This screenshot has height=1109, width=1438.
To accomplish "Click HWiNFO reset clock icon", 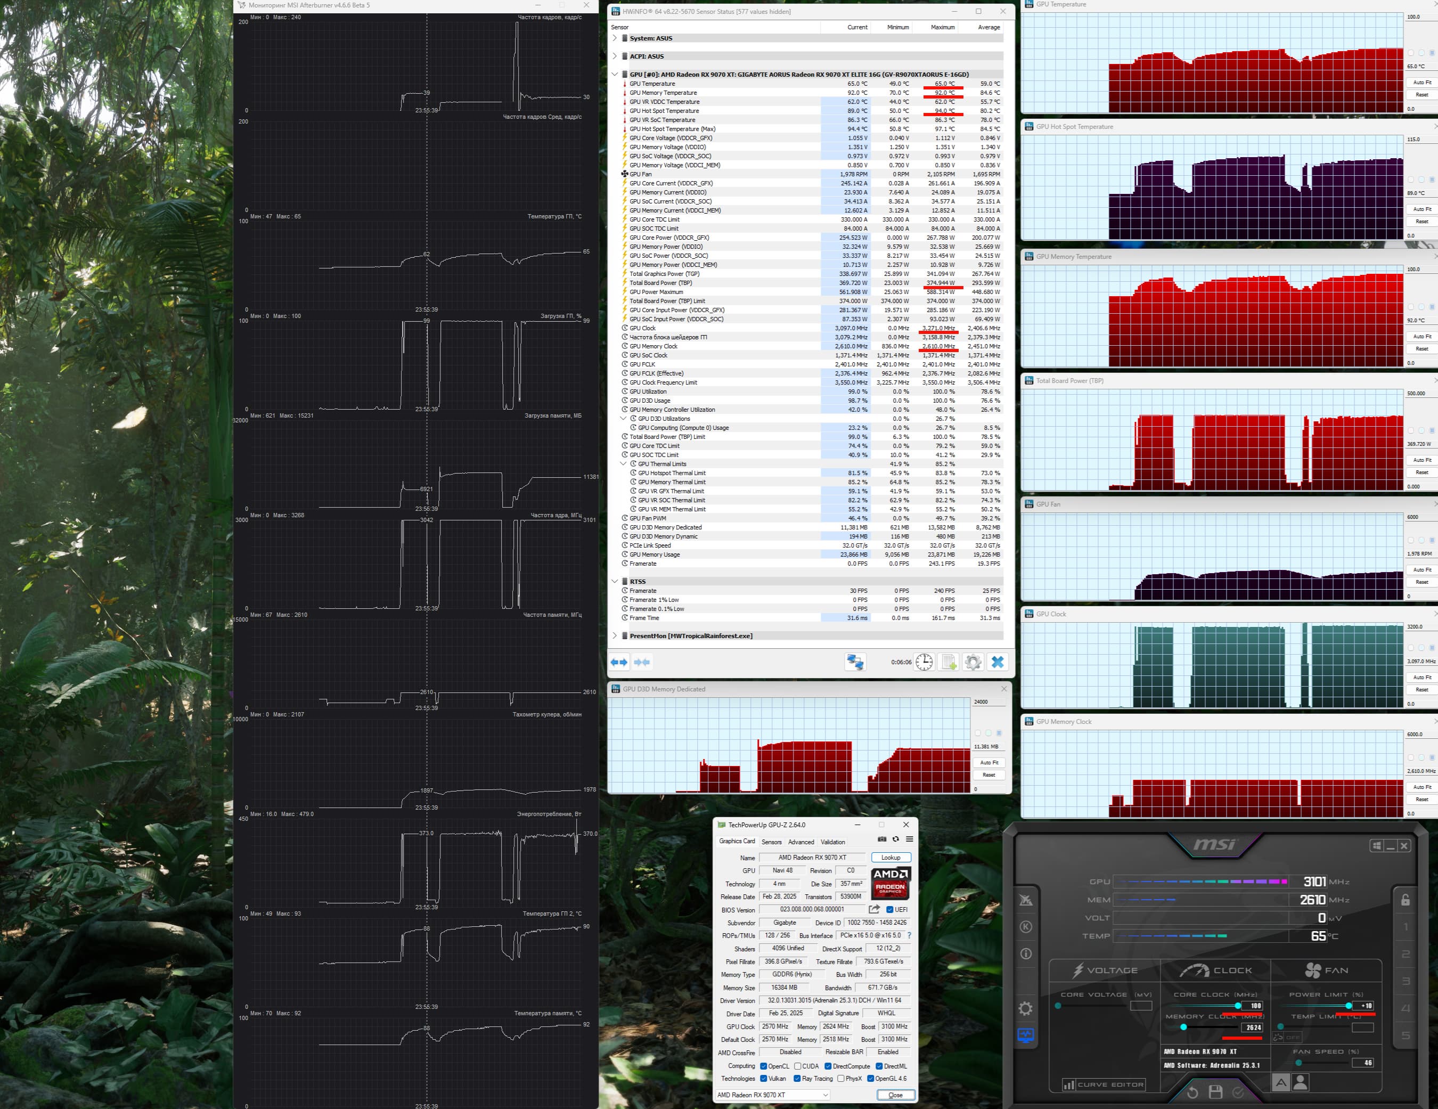I will [924, 662].
